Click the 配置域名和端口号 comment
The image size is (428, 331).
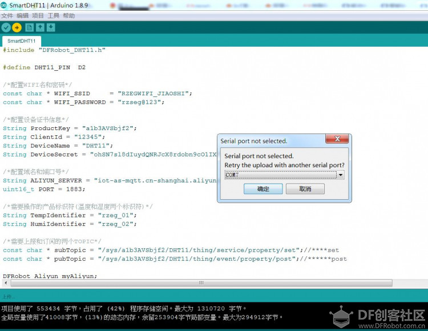click(36, 172)
